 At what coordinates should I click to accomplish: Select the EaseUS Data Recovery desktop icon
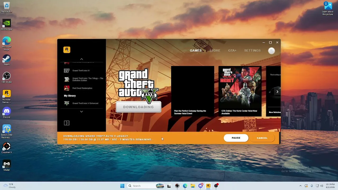[7, 132]
